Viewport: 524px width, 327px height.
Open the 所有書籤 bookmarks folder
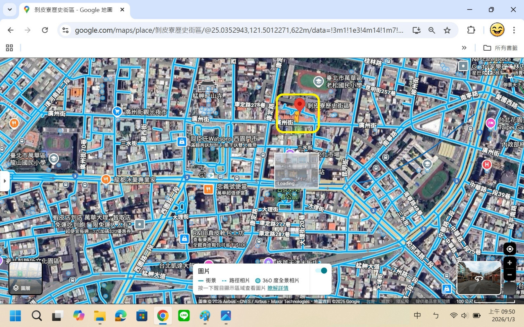tap(501, 48)
